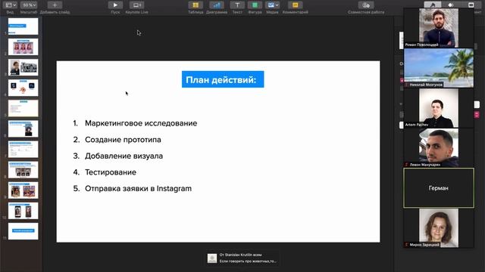Click Роман Поволоцкий video tile
This screenshot has width=485, height=272.
coord(439,28)
